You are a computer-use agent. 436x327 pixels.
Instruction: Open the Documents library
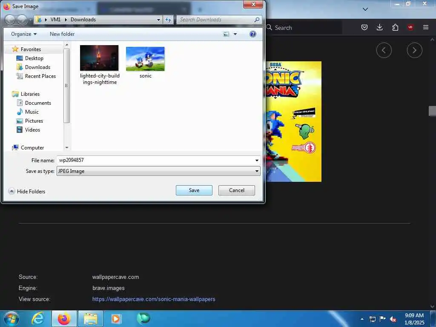coord(38,103)
